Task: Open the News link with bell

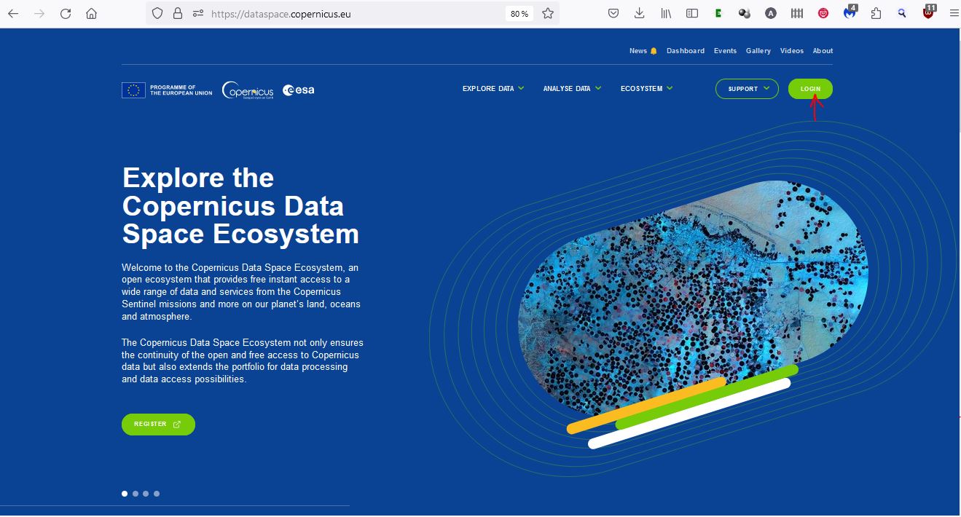Action: pyautogui.click(x=643, y=51)
